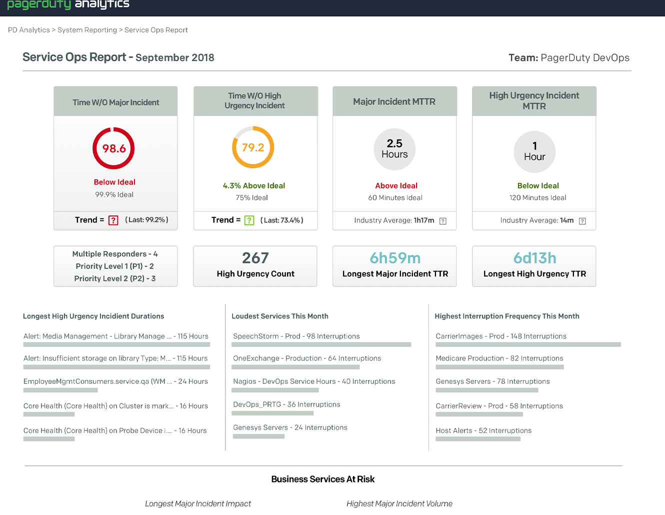Open help icon beside Industry Average 14m
Viewport: 665px width, 515px height.
click(582, 221)
